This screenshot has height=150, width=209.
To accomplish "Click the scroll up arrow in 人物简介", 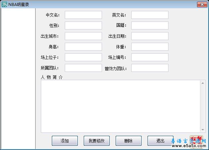I will point(203,83).
